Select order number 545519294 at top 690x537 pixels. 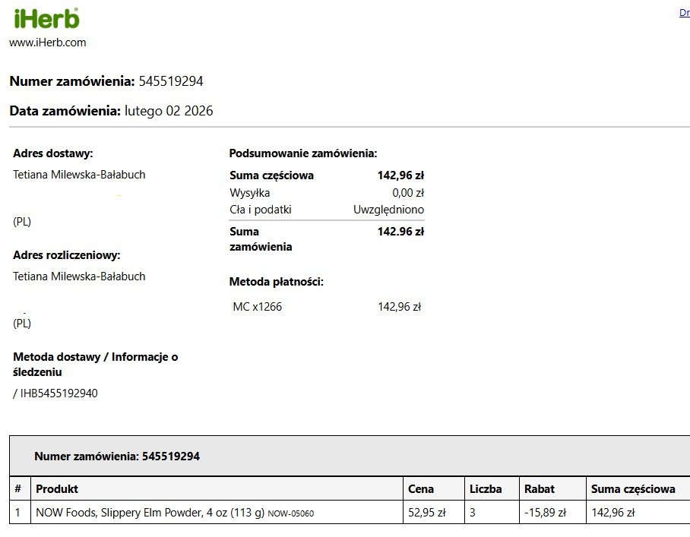pos(171,81)
